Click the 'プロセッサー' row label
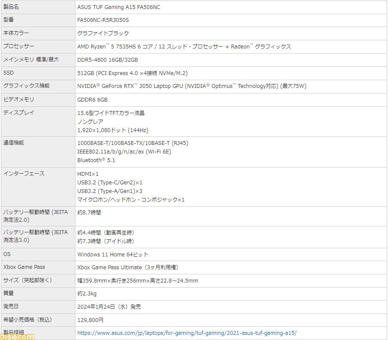388x340 pixels. [18, 46]
